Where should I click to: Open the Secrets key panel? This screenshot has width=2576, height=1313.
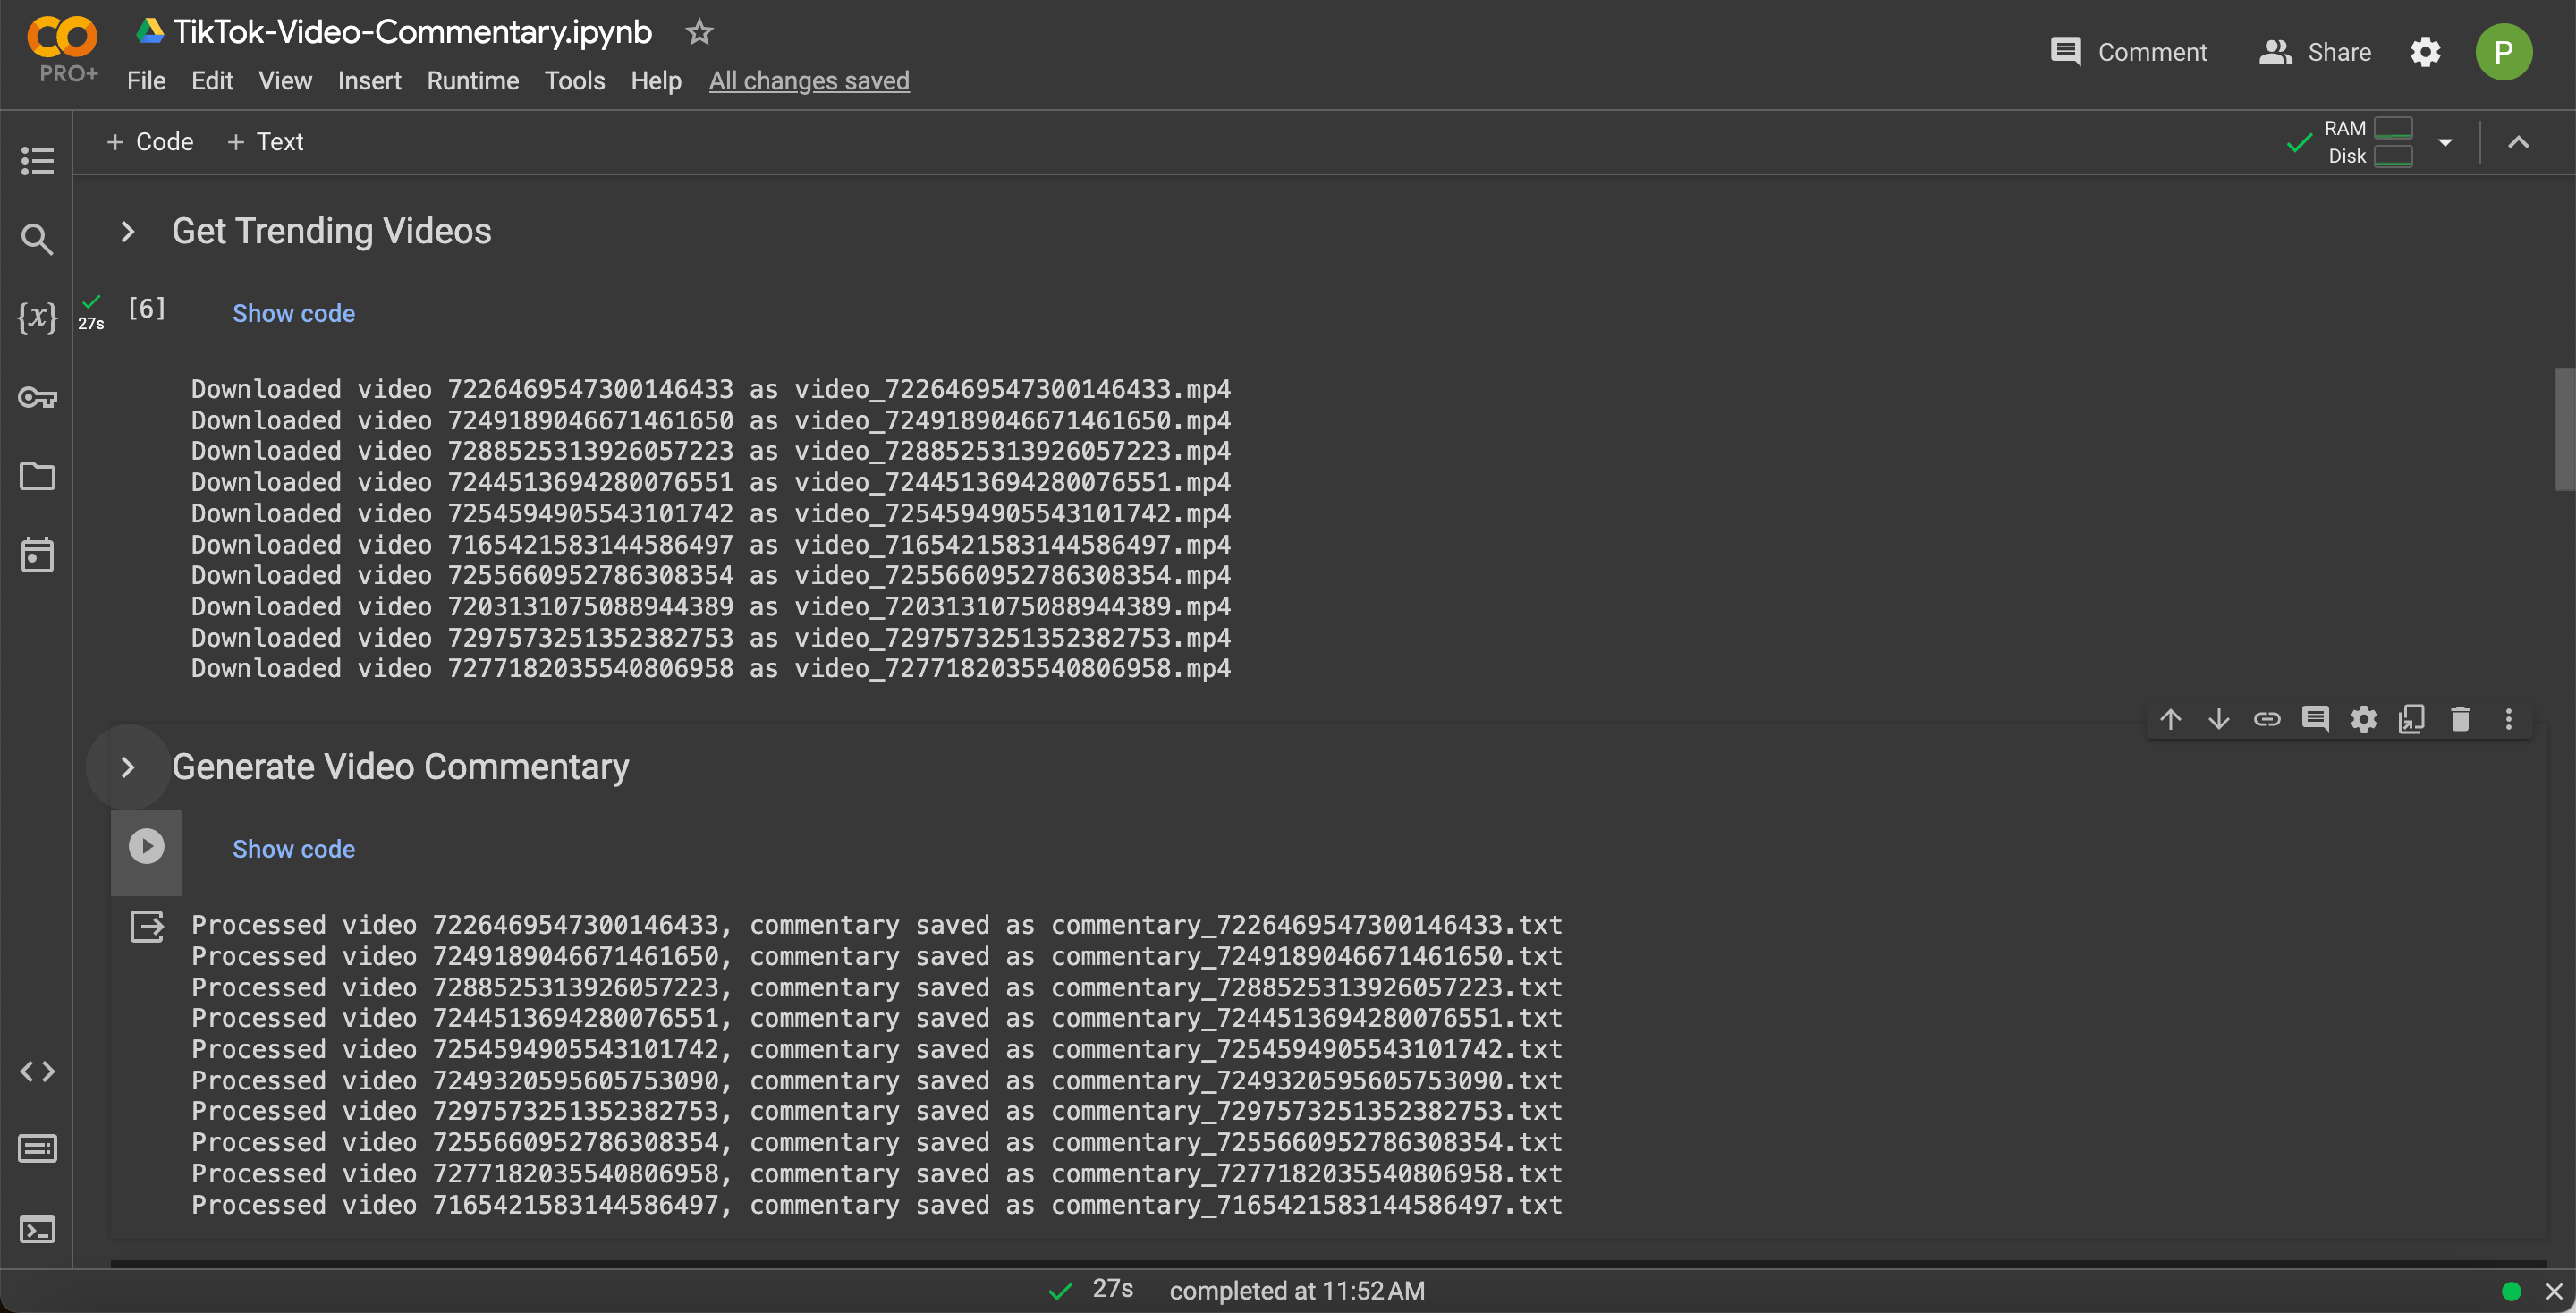pos(37,397)
